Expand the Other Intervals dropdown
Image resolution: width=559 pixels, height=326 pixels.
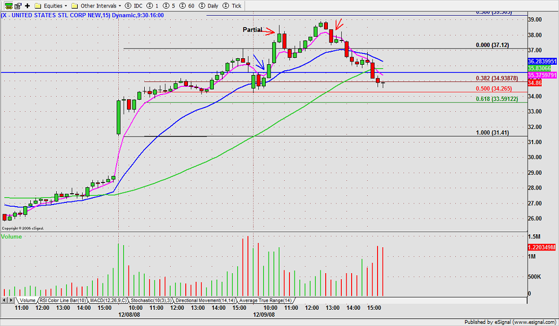point(120,6)
